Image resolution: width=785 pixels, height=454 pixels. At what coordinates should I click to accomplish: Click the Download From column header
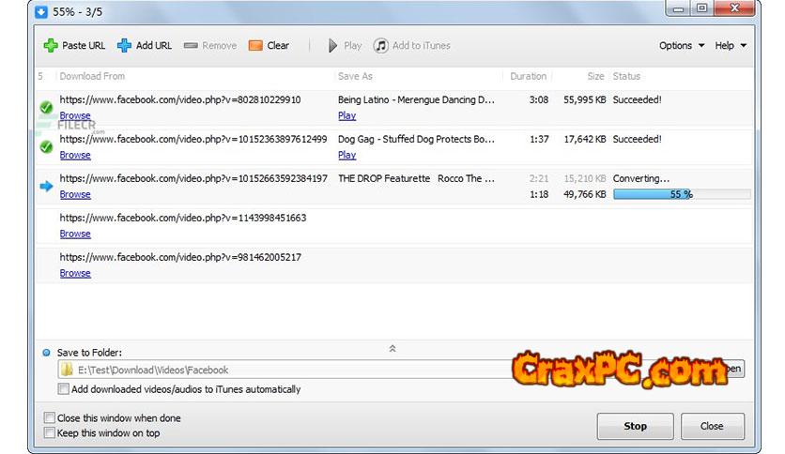tap(92, 76)
